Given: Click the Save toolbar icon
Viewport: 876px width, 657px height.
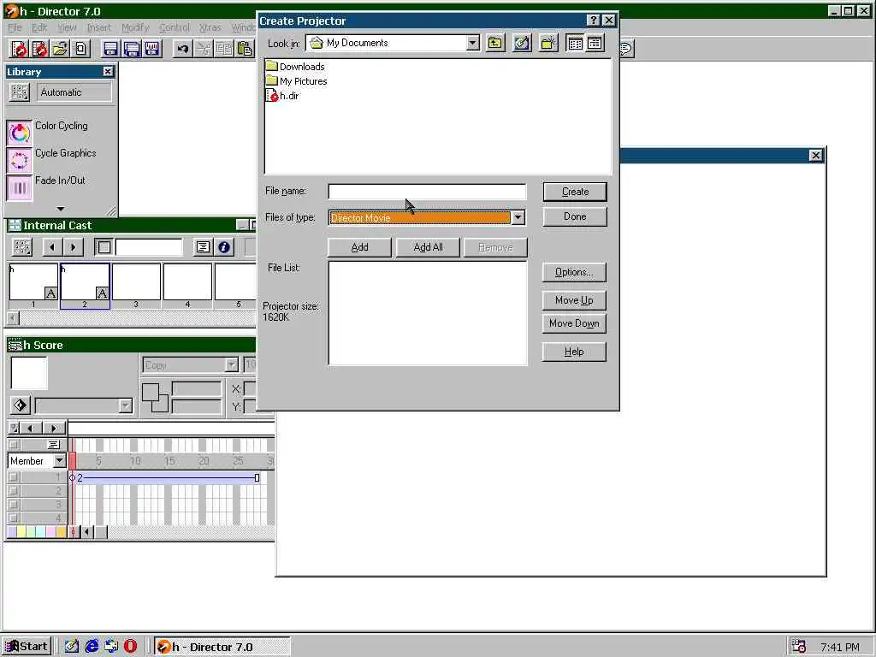Looking at the screenshot, I should point(110,49).
